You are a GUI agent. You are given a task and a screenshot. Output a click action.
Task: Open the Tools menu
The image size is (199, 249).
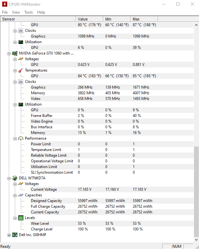coord(28,12)
